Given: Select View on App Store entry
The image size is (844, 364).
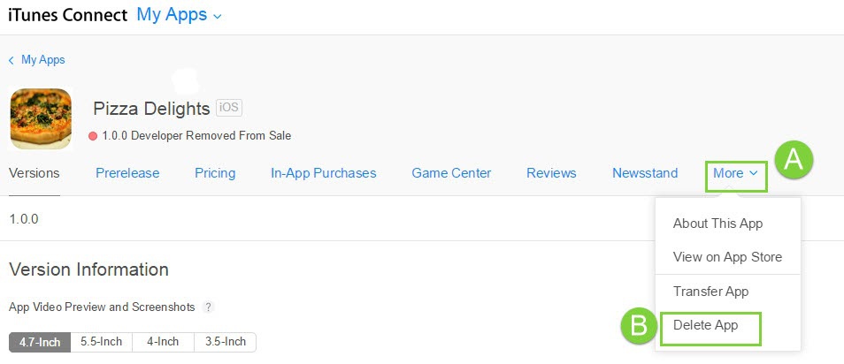Looking at the screenshot, I should pyautogui.click(x=727, y=257).
